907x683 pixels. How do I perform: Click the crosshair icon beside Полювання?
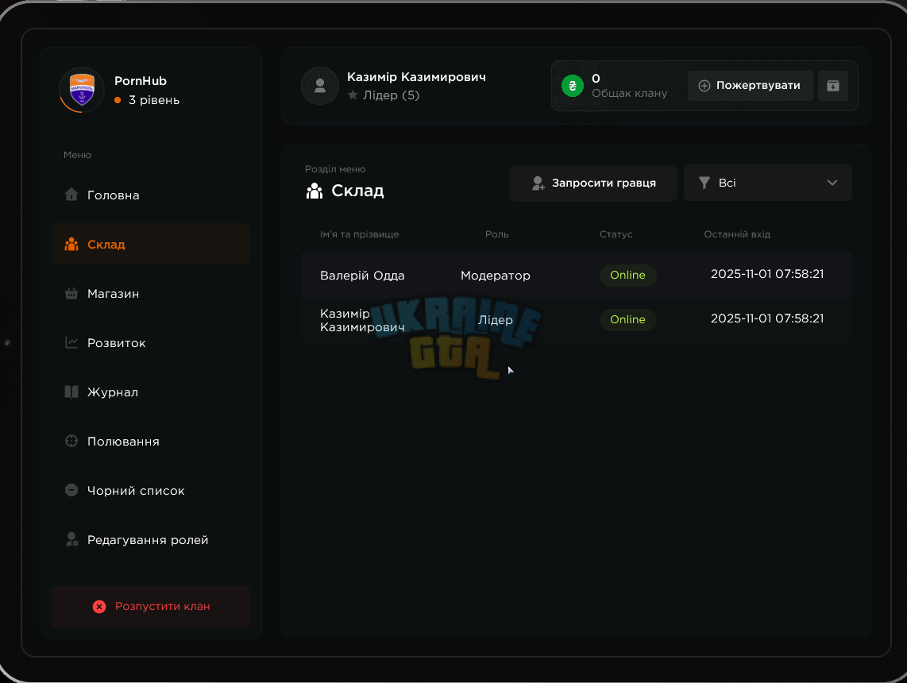(x=71, y=441)
